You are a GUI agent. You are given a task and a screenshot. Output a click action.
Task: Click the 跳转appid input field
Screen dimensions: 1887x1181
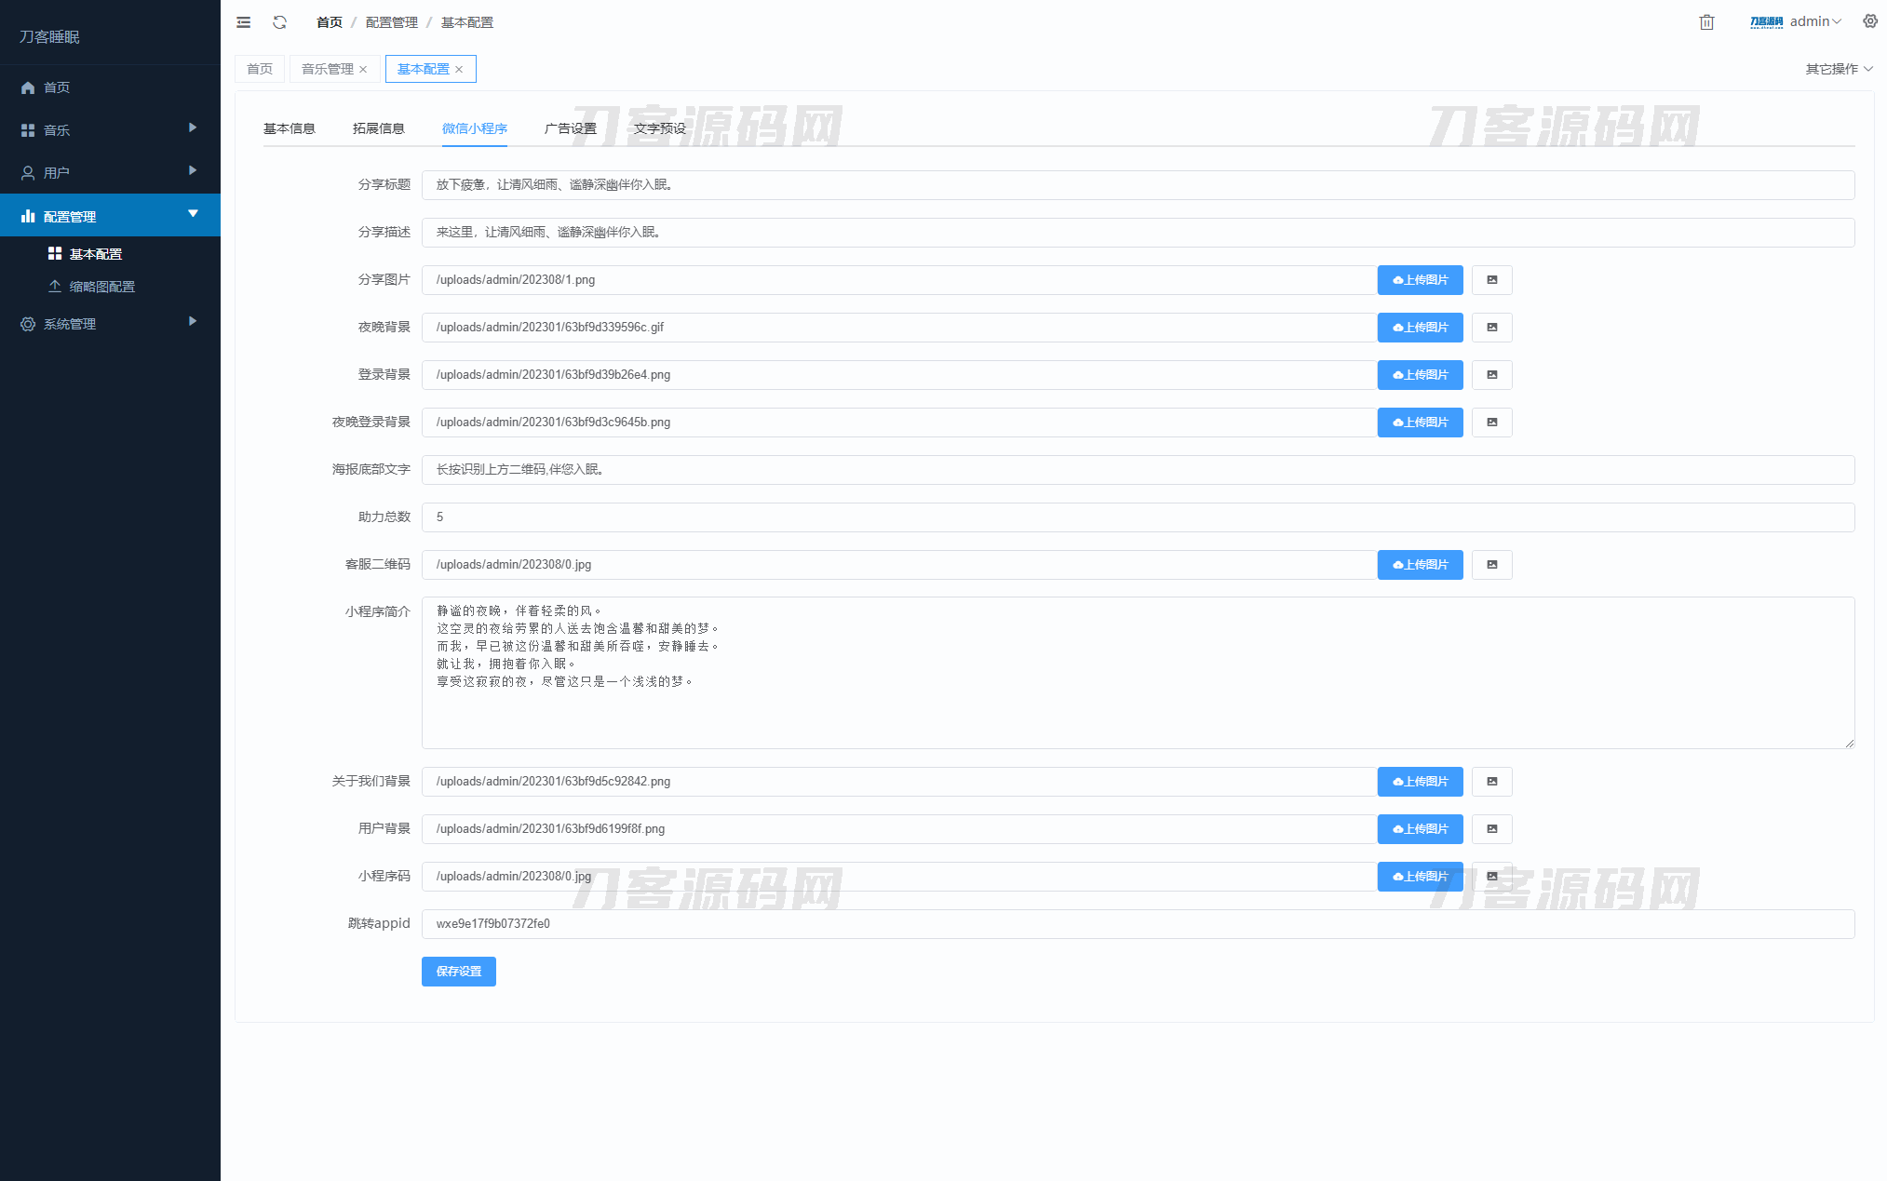tap(1137, 924)
